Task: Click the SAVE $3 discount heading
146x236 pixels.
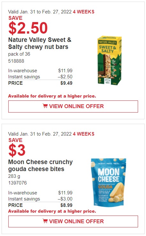Action: pos(17,147)
